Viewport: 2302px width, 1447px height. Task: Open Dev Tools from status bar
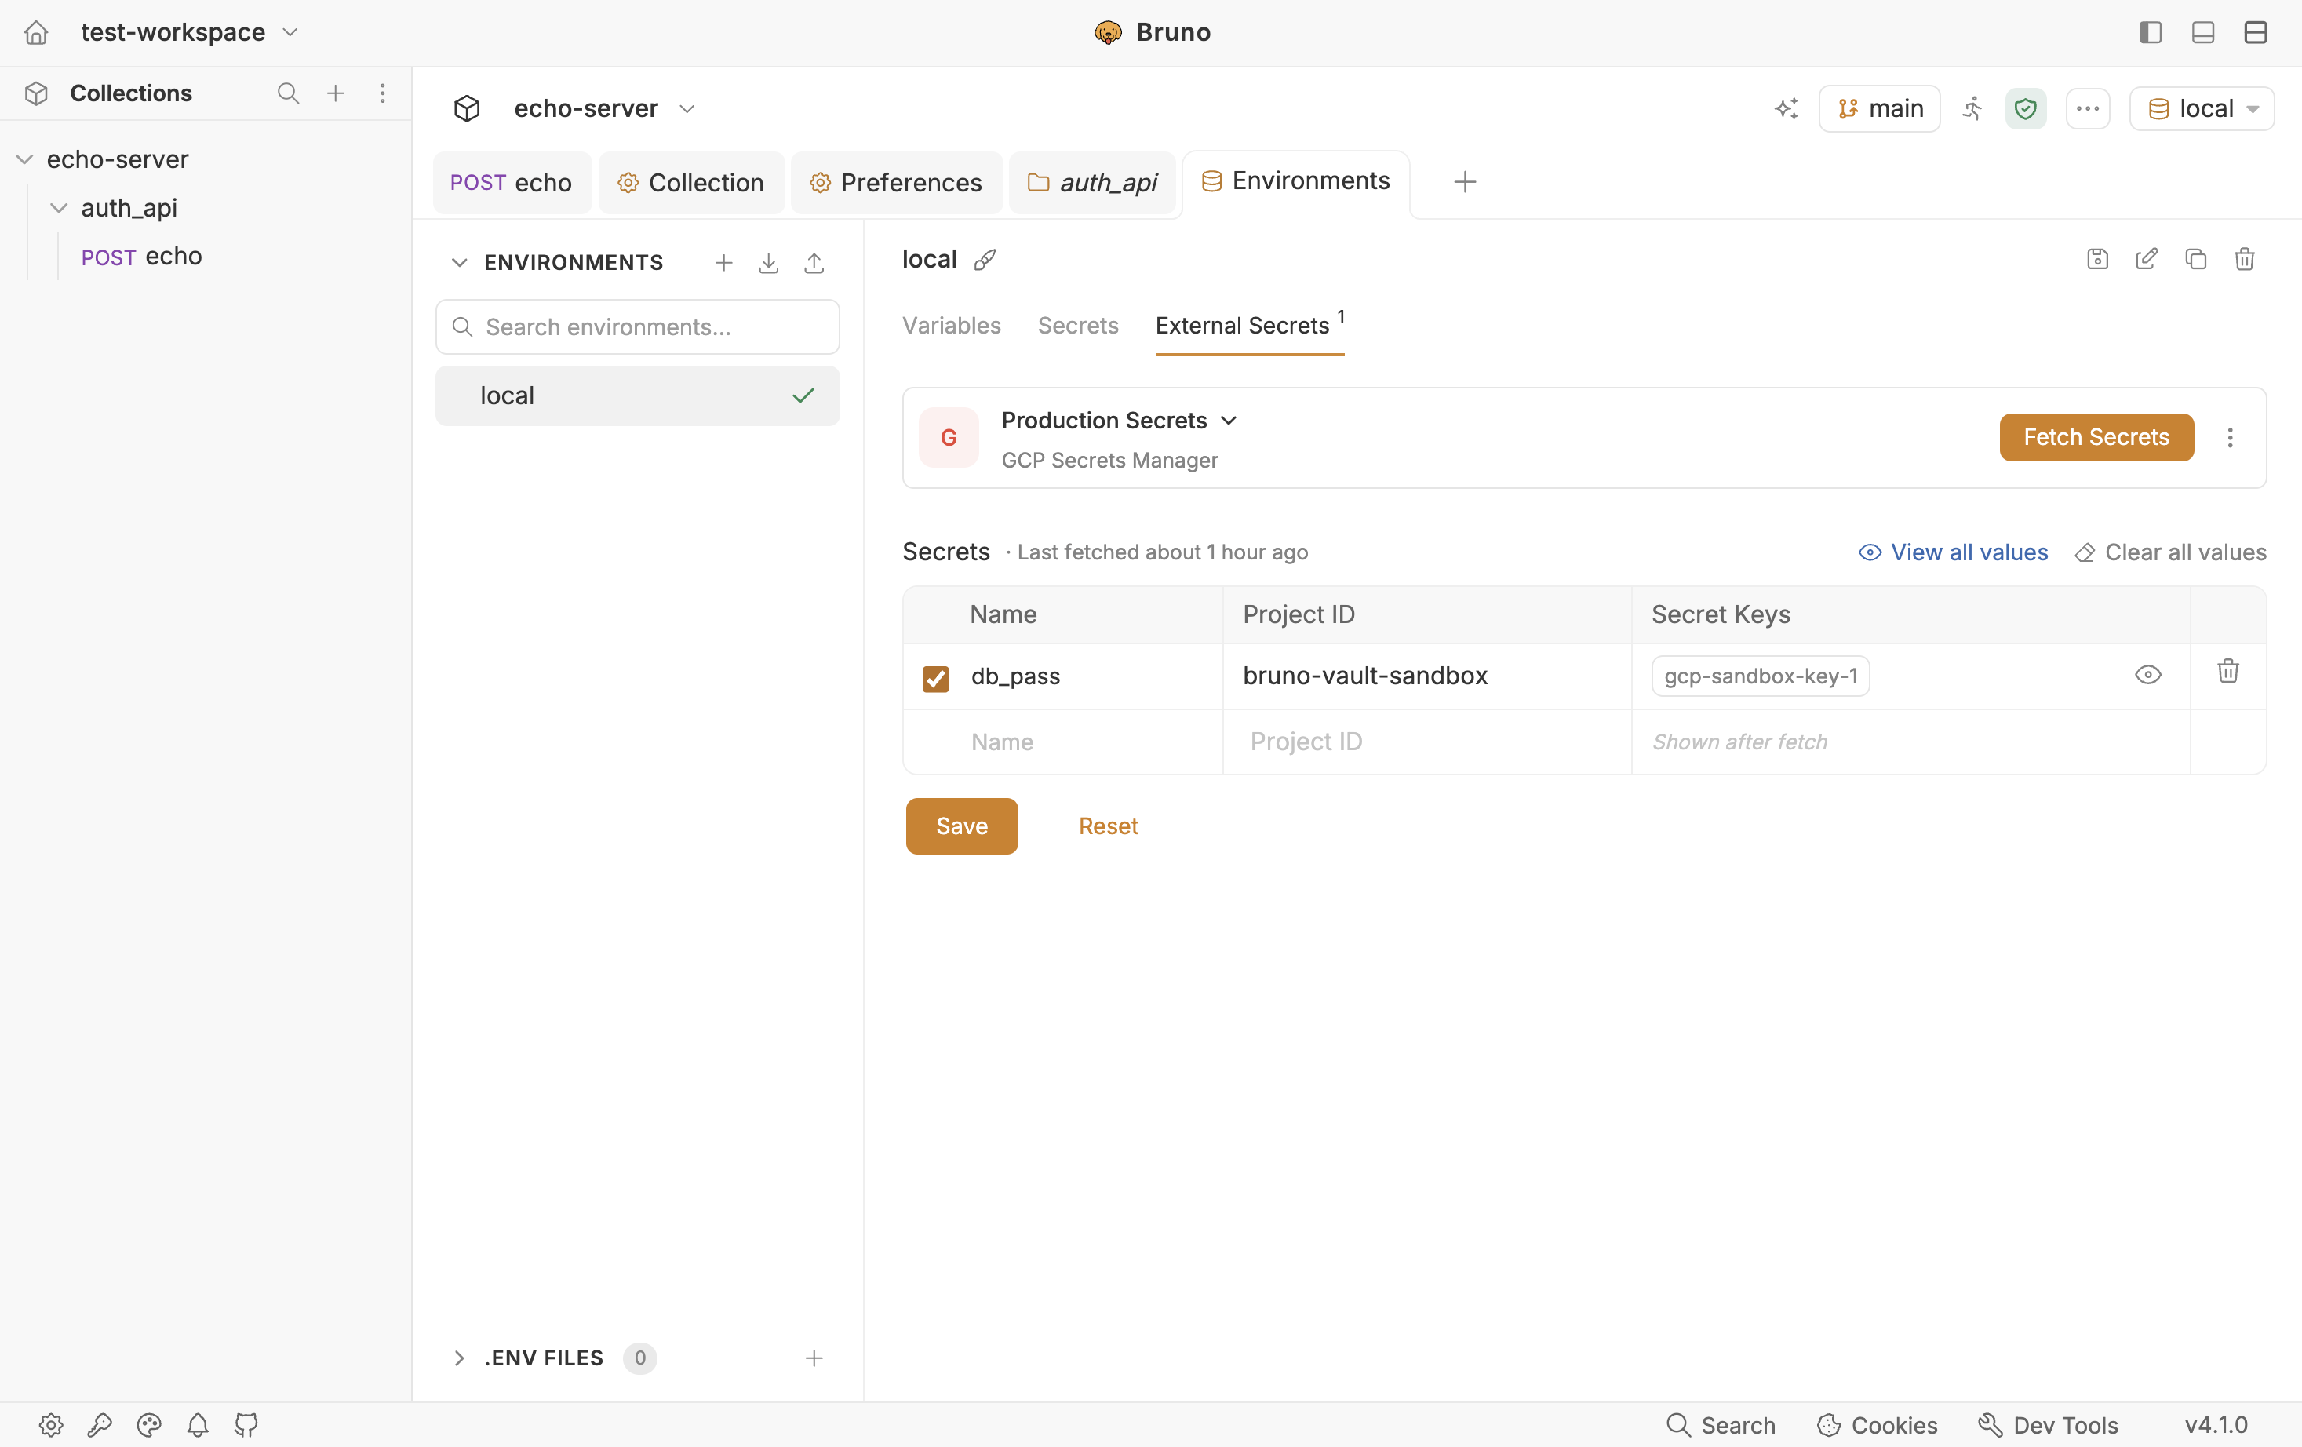tap(2048, 1425)
